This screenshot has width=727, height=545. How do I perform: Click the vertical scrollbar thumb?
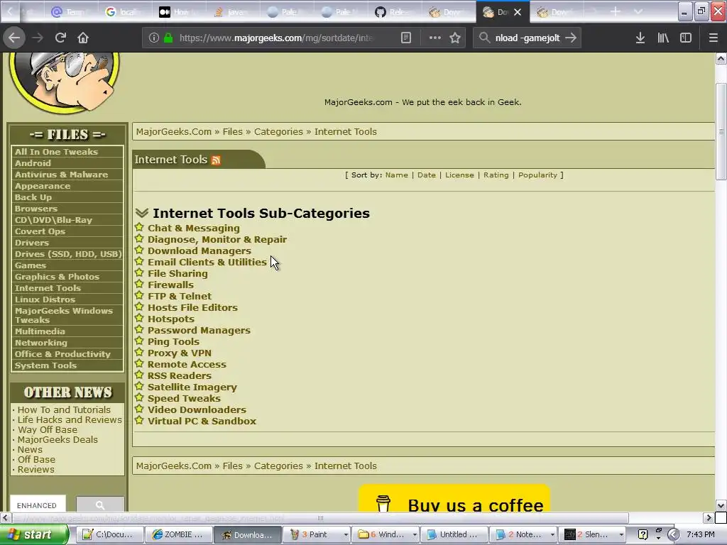pos(721,131)
